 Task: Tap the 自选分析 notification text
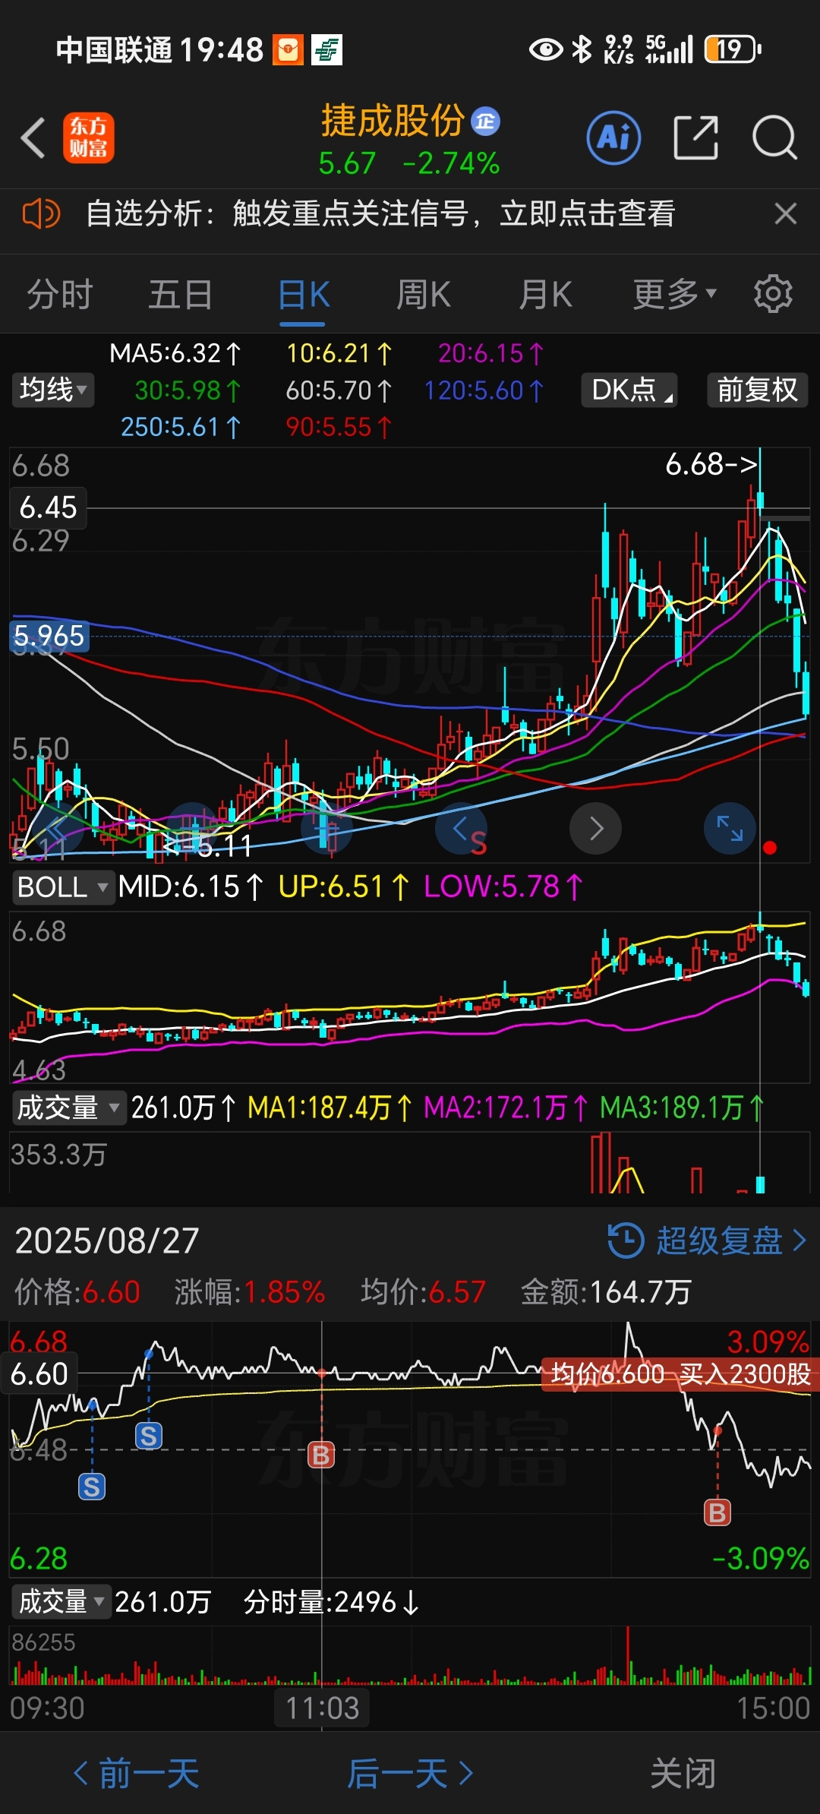pyautogui.click(x=380, y=214)
